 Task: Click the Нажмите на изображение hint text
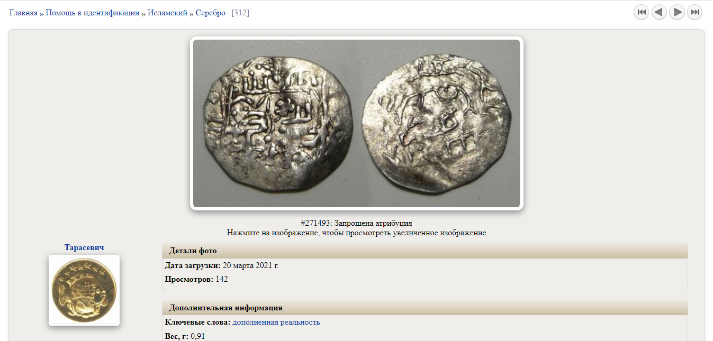point(356,233)
